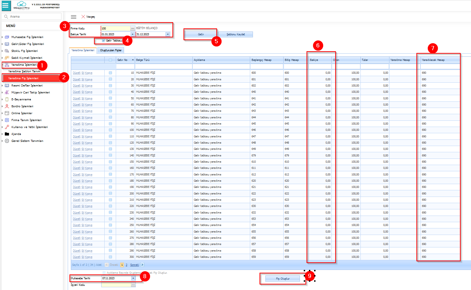Viewport: 471px width, 290px height.
Task: Click the Genel Sistem Tanımları gear icon
Action: [7, 141]
